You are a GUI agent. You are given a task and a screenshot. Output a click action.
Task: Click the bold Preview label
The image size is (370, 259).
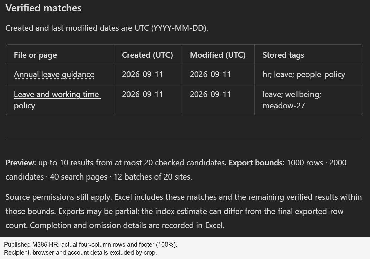(21, 163)
